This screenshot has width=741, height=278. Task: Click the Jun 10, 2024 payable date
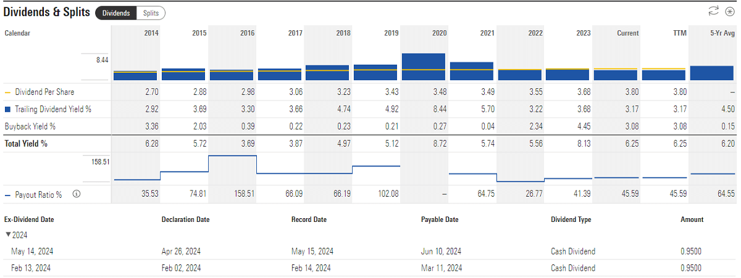click(441, 251)
